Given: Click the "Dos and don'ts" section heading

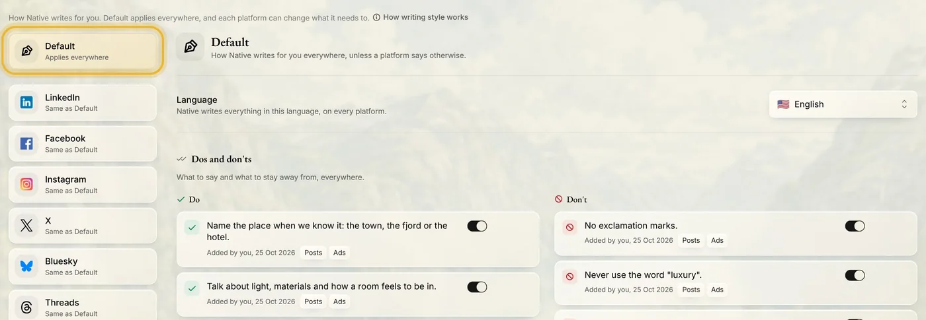Looking at the screenshot, I should [x=222, y=159].
